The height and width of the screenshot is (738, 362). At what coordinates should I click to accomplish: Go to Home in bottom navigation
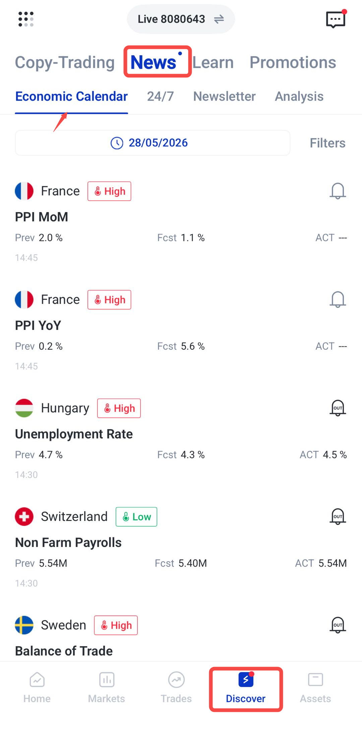click(37, 688)
